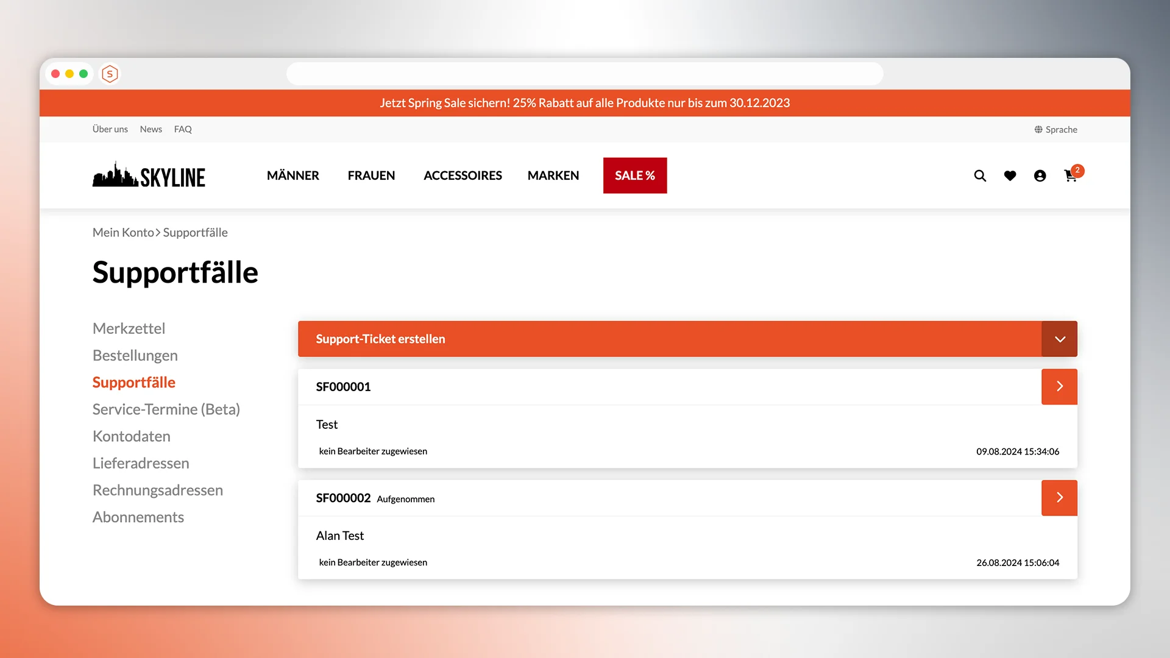Open the Sprache language selector
Image resolution: width=1170 pixels, height=658 pixels.
1060,129
